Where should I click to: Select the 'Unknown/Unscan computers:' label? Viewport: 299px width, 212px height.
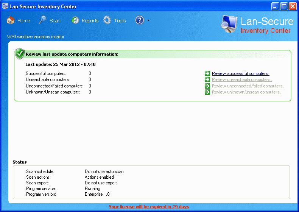[53, 92]
